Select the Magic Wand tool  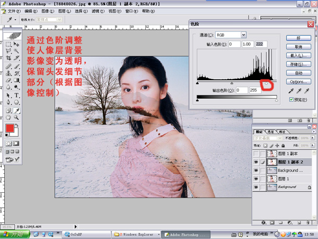point(16,51)
